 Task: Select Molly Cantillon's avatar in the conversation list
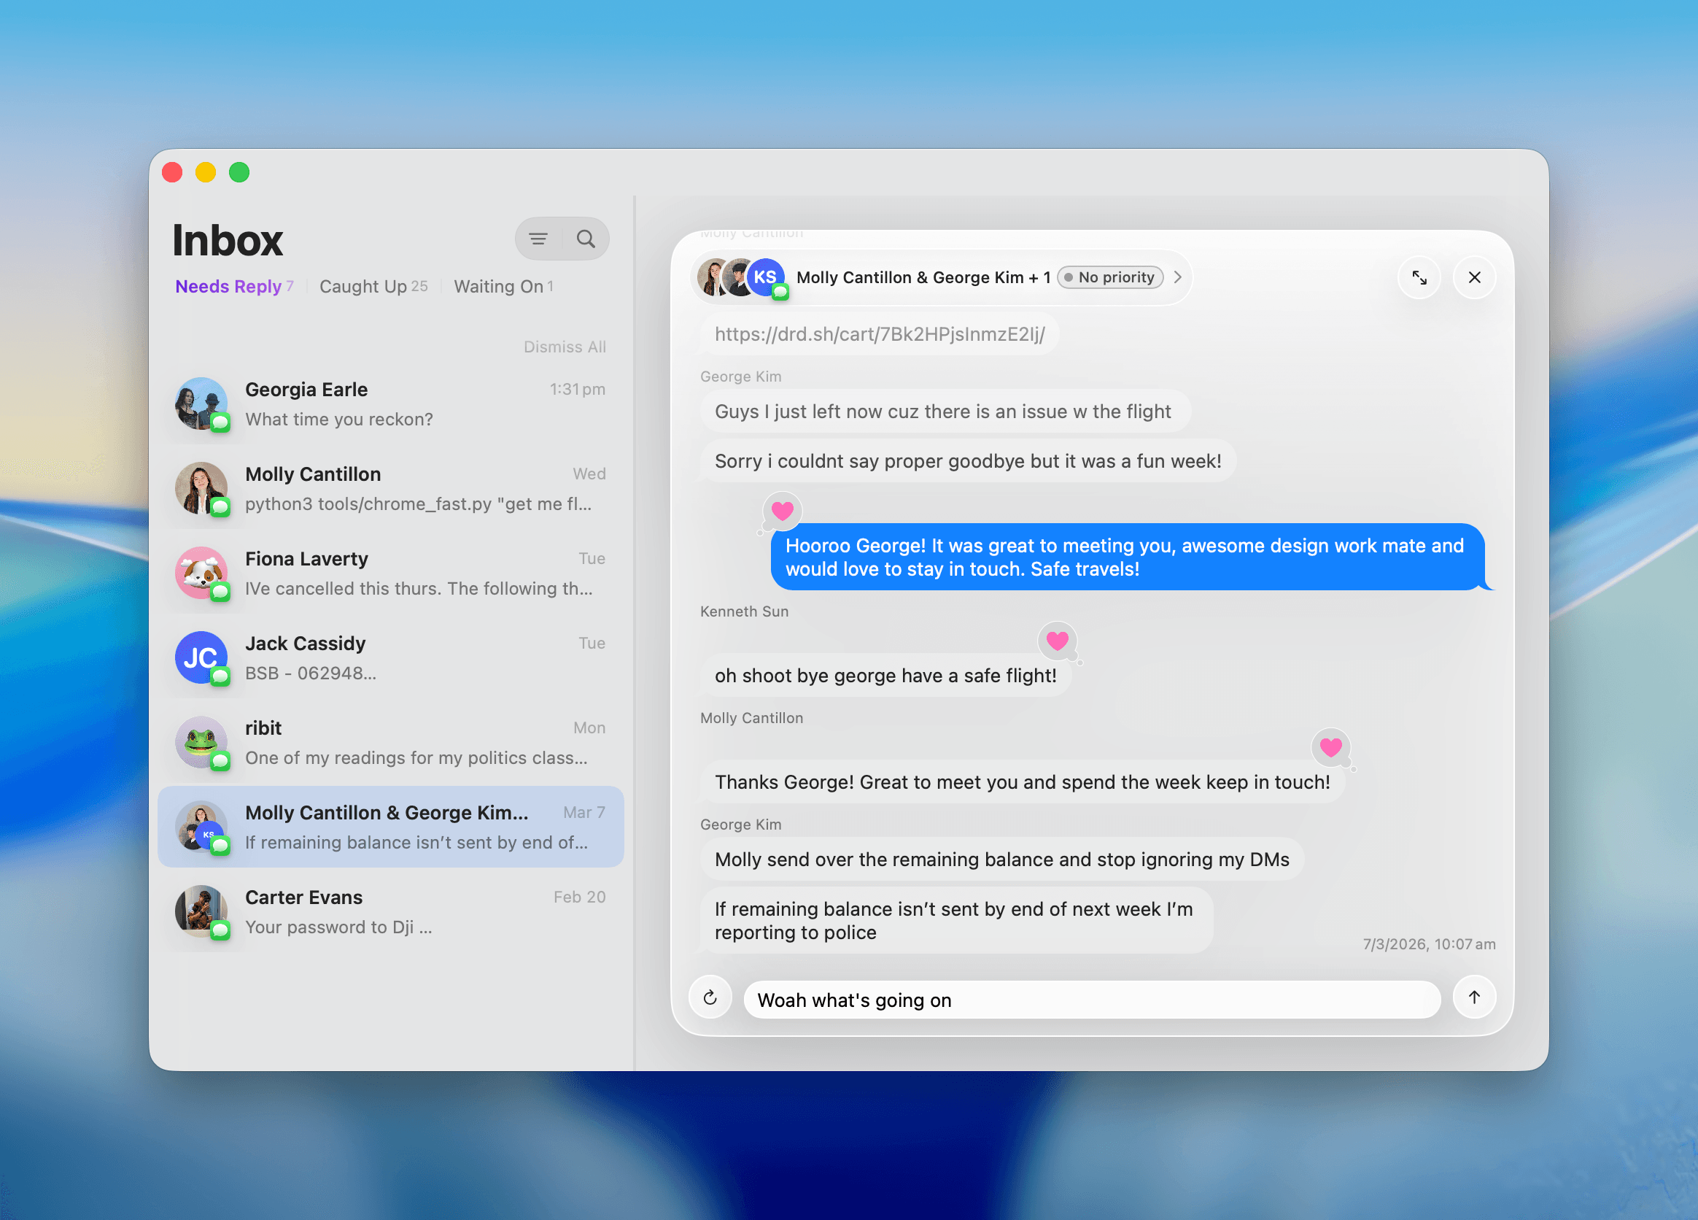(x=201, y=490)
